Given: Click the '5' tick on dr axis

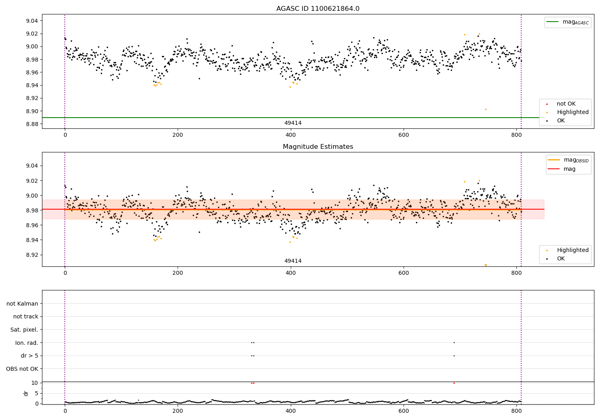Looking at the screenshot, I should point(36,393).
